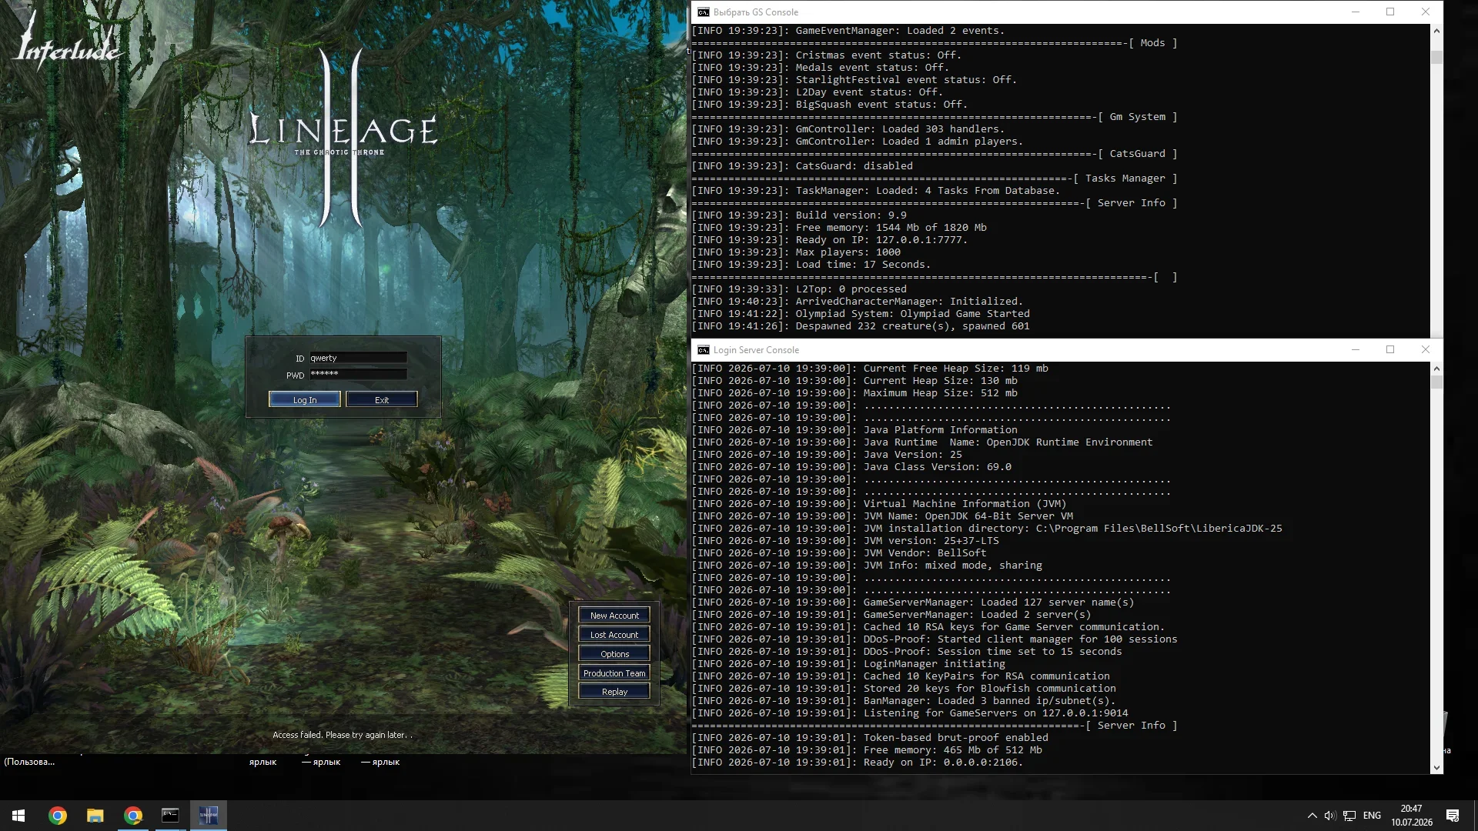This screenshot has height=831, width=1478.
Task: Click the GS Console scrollbar thumb
Action: pyautogui.click(x=1436, y=58)
